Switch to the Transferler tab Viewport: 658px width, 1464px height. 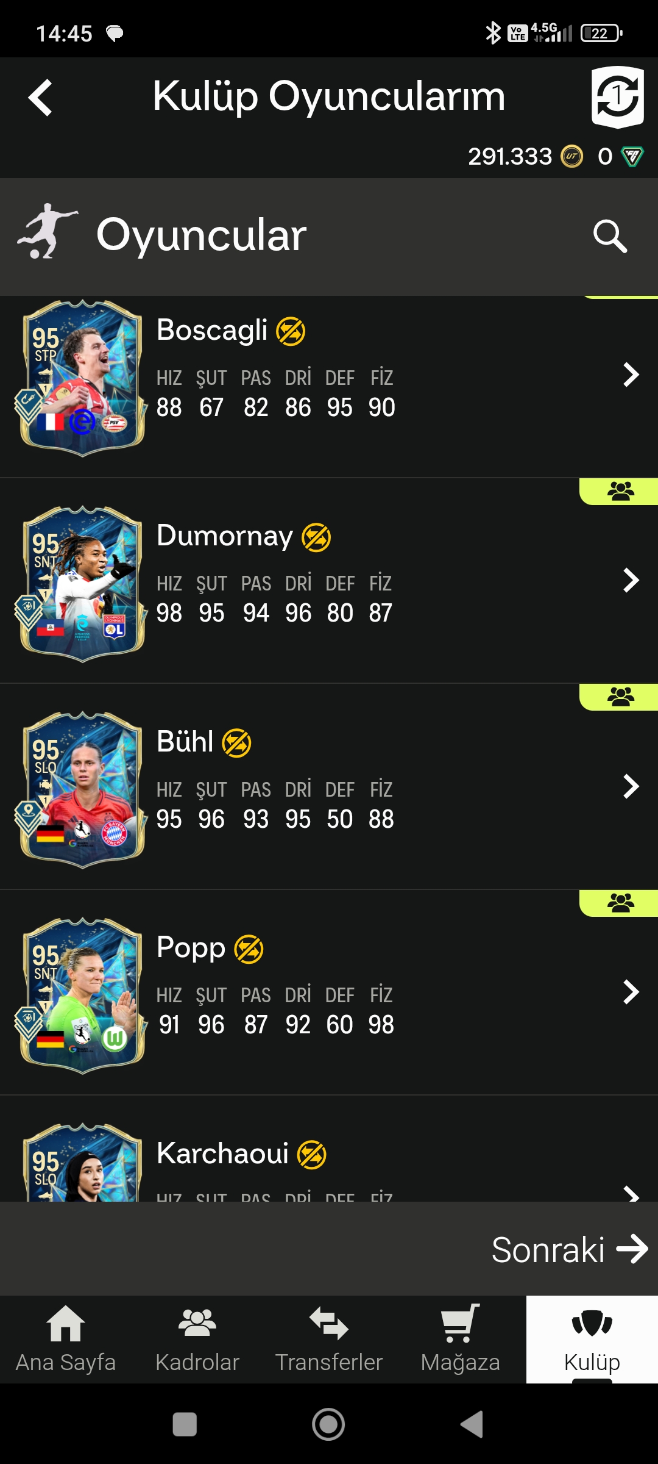[329, 1339]
